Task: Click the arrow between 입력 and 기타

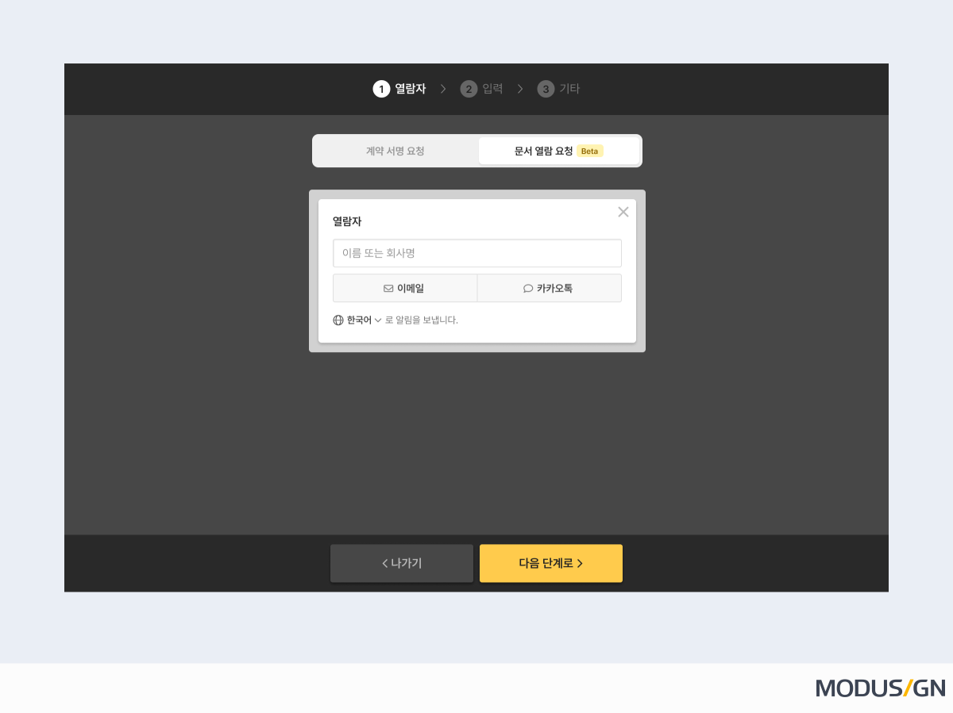Action: [520, 89]
